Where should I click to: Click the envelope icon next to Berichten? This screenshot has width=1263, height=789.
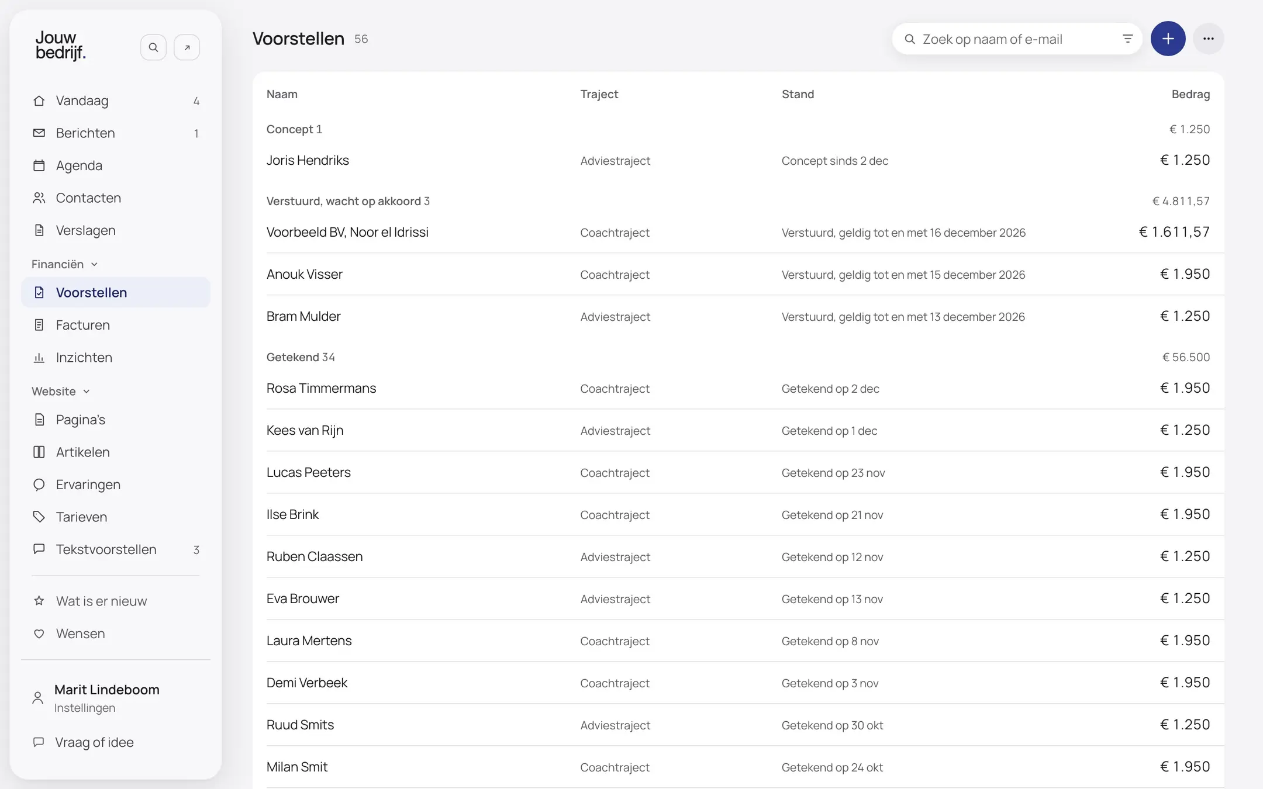coord(39,133)
